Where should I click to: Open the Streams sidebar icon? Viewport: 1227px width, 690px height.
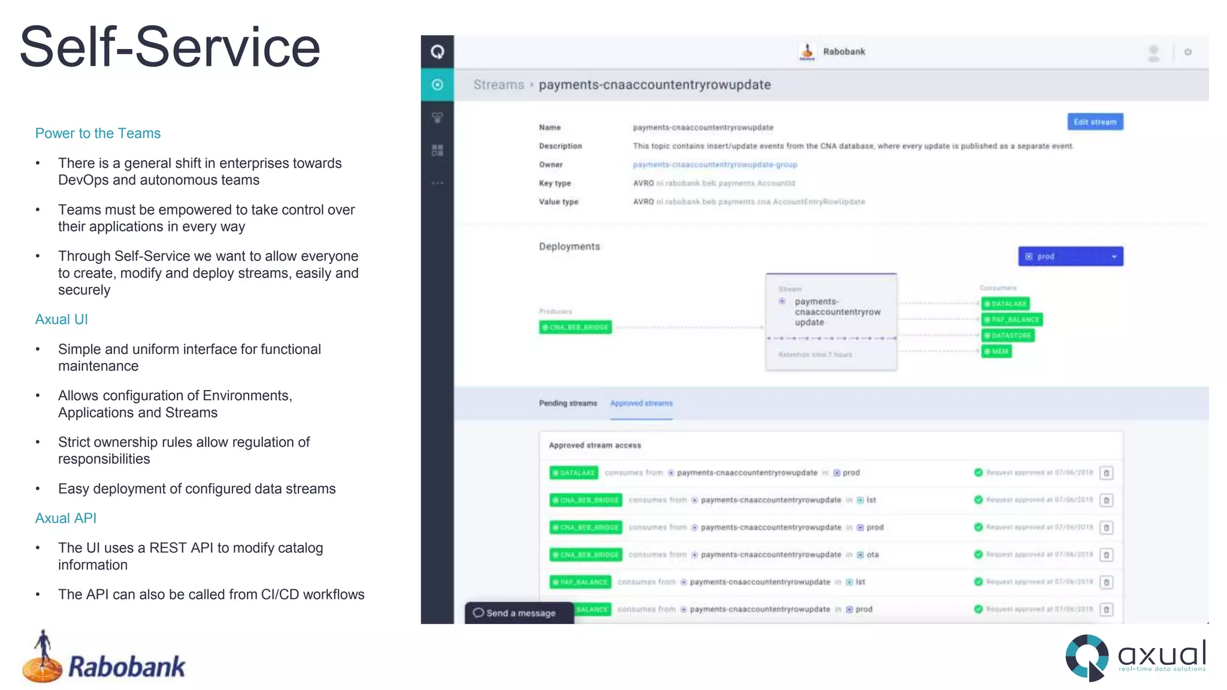point(437,84)
